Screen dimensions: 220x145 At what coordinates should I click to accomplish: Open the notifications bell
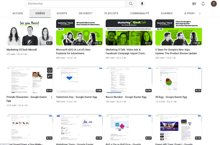point(203,4)
